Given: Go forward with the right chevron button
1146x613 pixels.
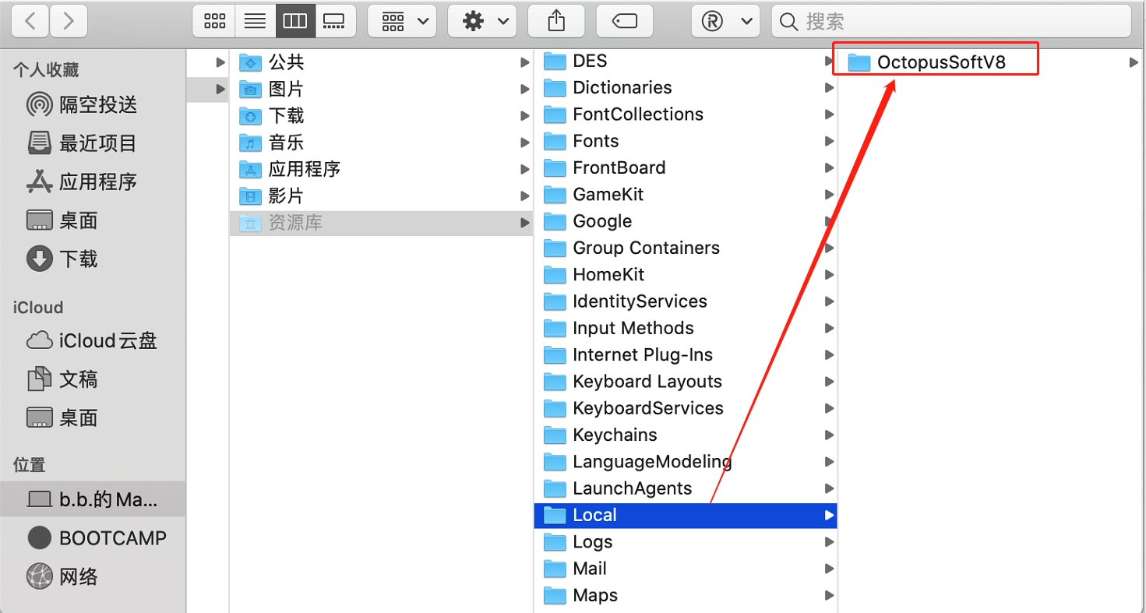Looking at the screenshot, I should pyautogui.click(x=68, y=21).
